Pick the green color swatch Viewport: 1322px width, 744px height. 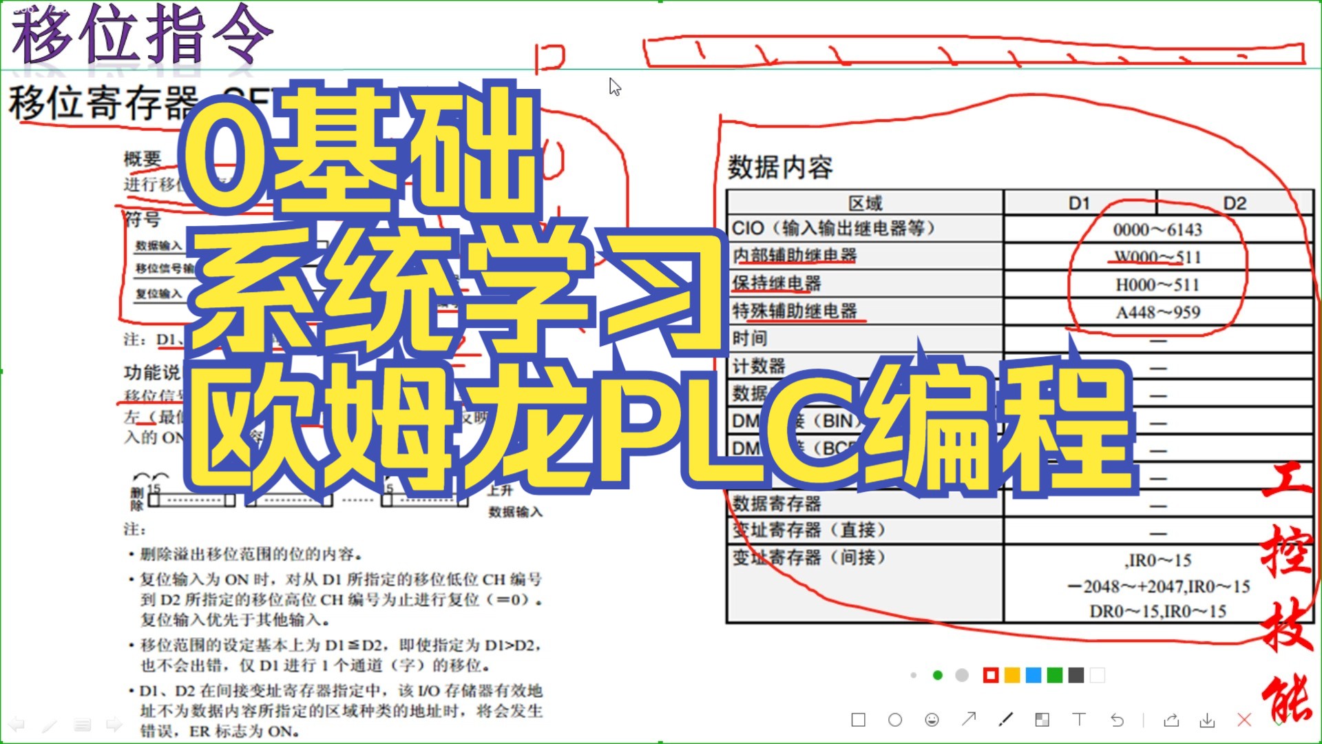tap(1055, 675)
